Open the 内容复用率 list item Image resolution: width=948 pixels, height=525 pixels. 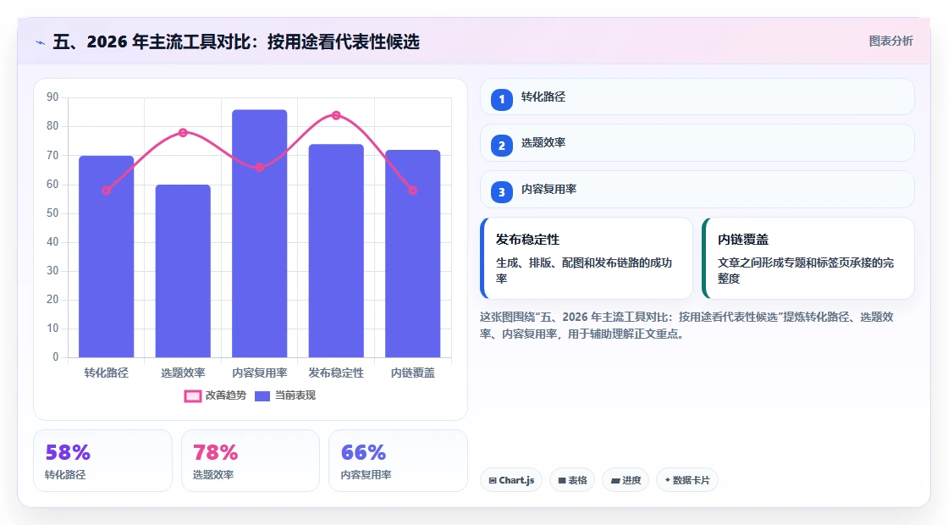click(x=697, y=190)
